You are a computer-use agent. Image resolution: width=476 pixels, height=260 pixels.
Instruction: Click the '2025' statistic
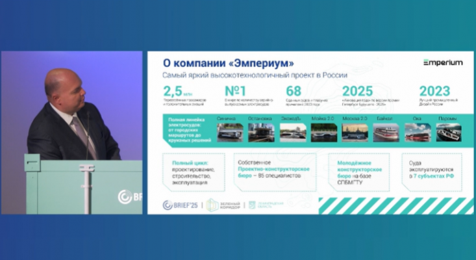[x=357, y=91]
